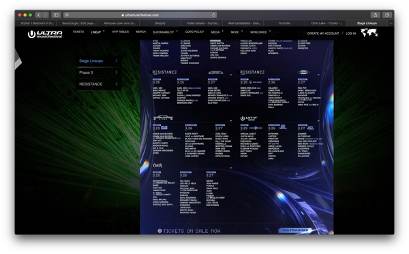Switch to the Marquee open tab

pyautogui.click(x=120, y=23)
